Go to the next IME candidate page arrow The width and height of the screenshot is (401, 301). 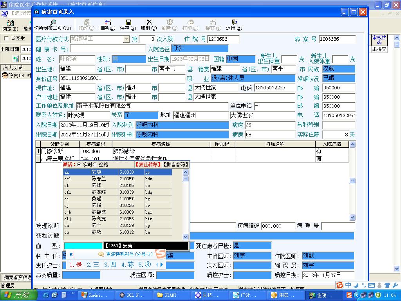click(x=162, y=265)
